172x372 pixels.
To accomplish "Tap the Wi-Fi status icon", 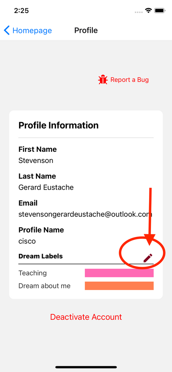I will pyautogui.click(x=149, y=11).
